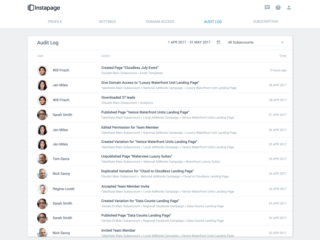The image size is (320, 240).
Task: Click the Audit Log heading
Action: click(48, 43)
